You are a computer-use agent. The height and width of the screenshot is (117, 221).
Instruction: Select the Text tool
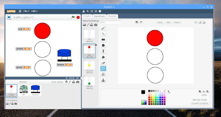coord(103,51)
